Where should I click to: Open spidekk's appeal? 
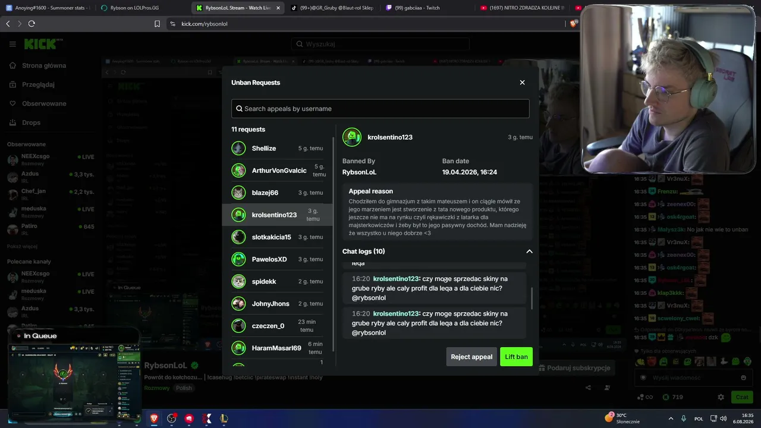(277, 282)
